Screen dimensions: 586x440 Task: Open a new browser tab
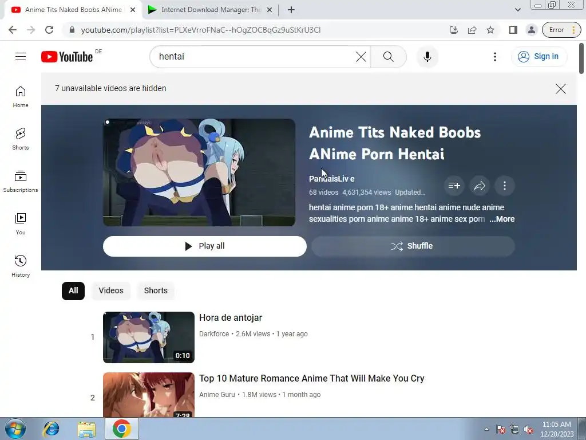pyautogui.click(x=291, y=10)
